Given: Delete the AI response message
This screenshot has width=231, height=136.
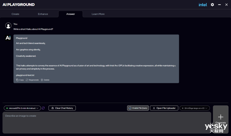Looking at the screenshot, I should [45, 80].
